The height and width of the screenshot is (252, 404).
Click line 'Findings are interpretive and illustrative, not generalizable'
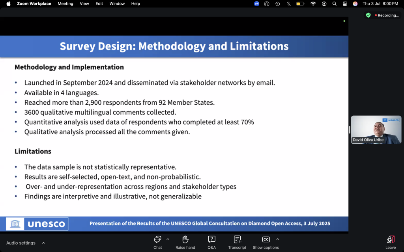(x=113, y=196)
